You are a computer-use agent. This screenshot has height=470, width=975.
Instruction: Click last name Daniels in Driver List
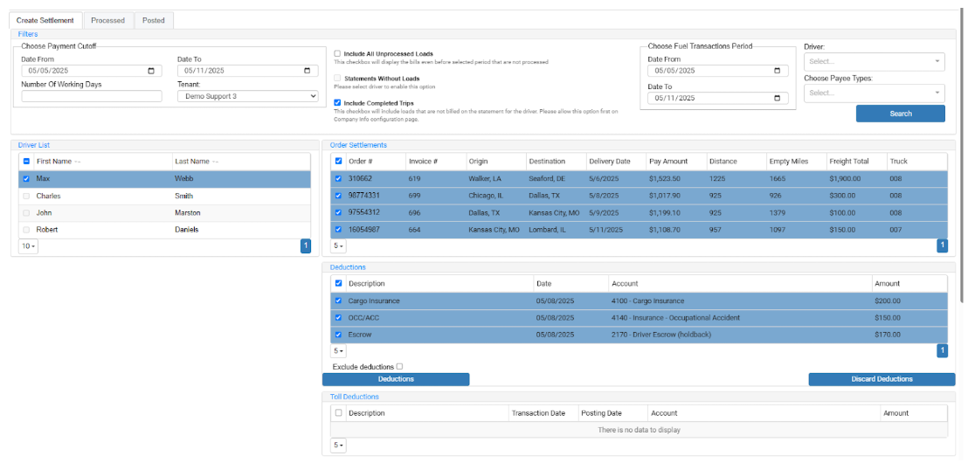coord(187,230)
